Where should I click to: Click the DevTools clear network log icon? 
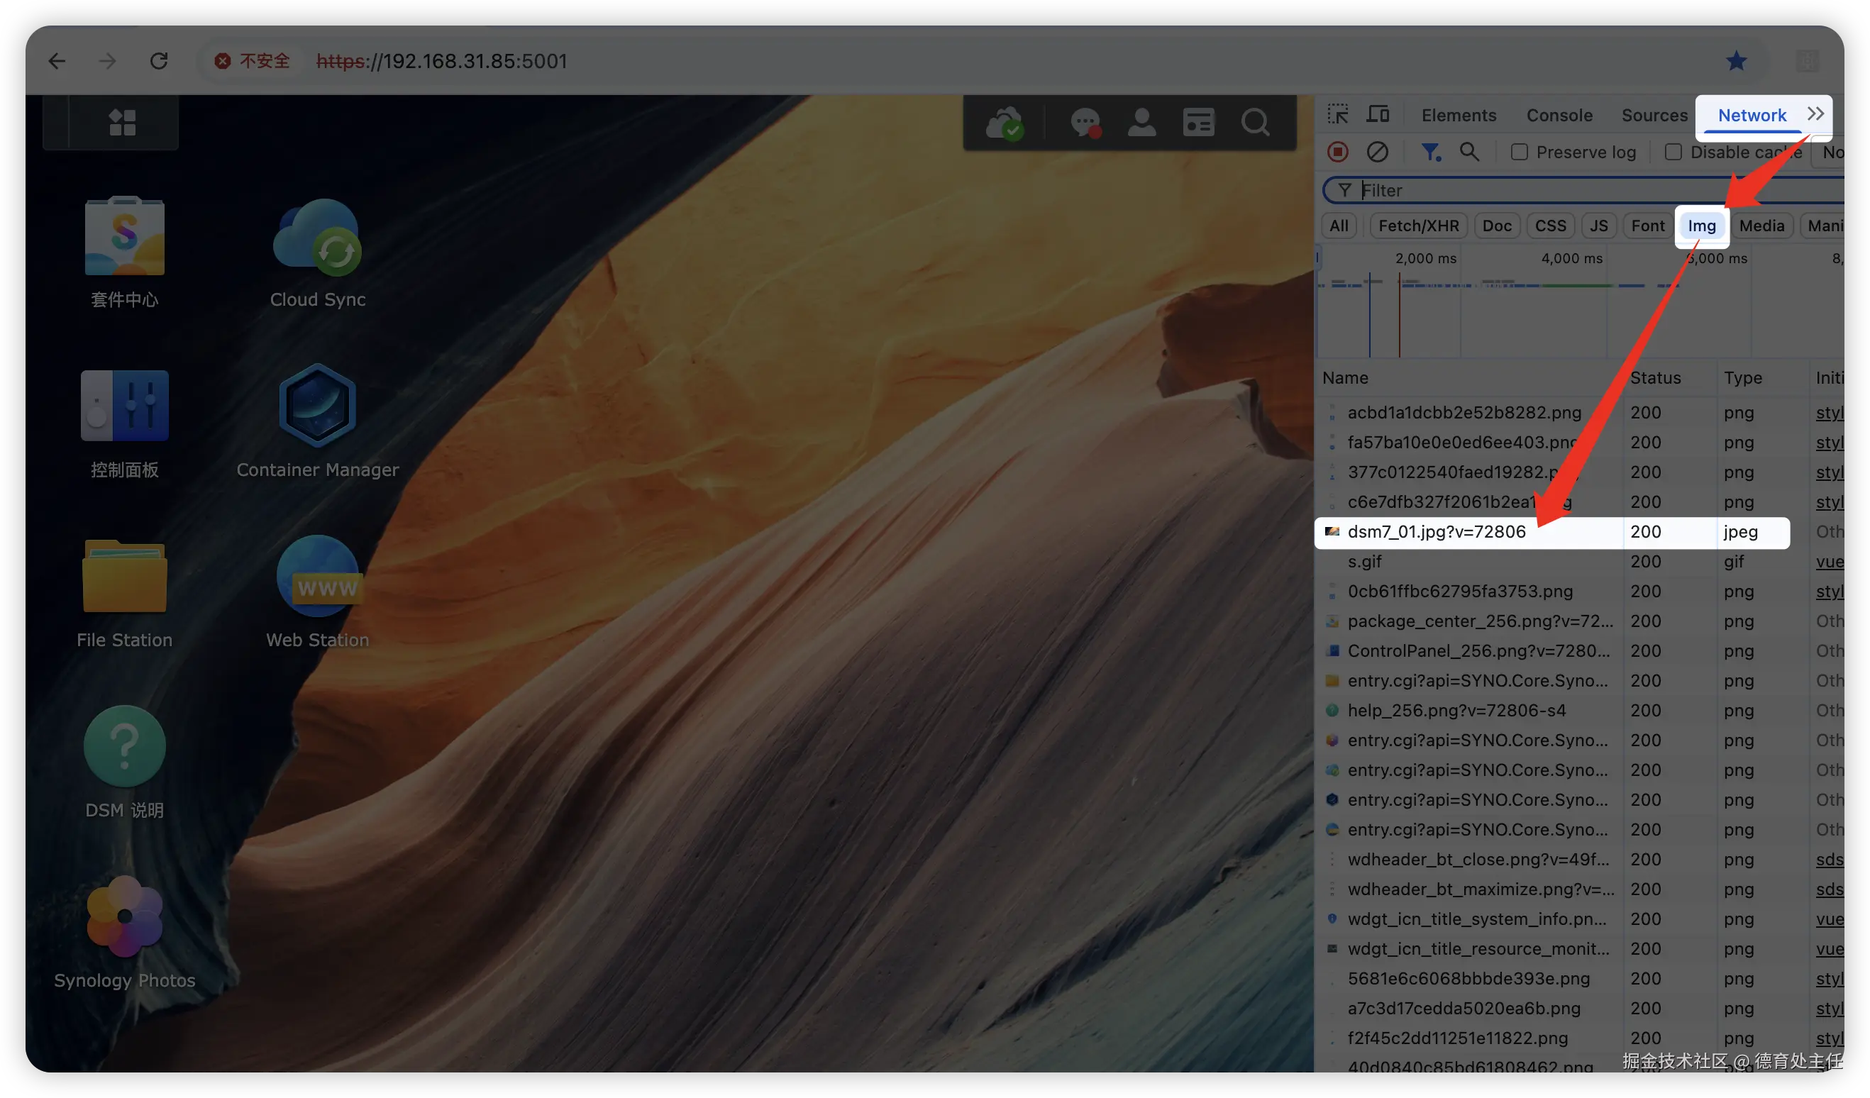(1377, 152)
